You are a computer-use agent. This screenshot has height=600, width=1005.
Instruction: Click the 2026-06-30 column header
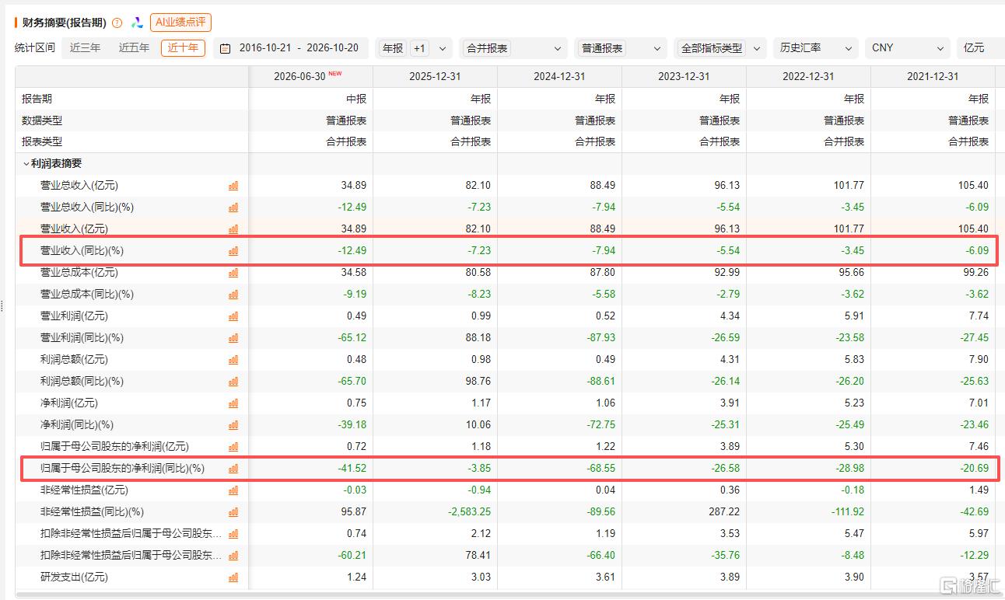[x=311, y=77]
